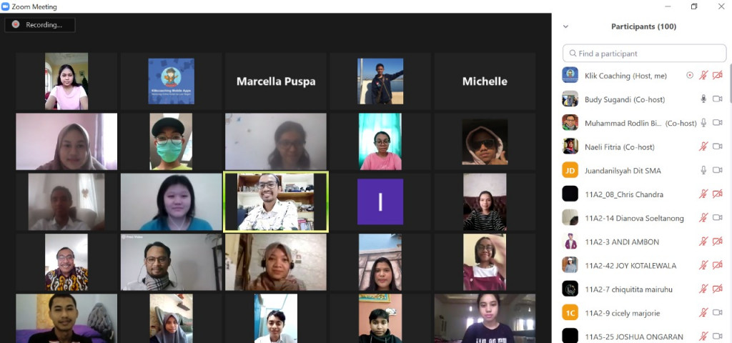Click Budy Sugandi's video camera icon
The image size is (732, 343).
(718, 99)
